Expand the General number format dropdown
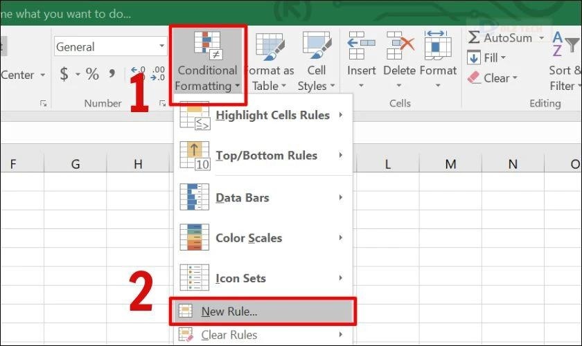582x346 pixels. [x=162, y=46]
